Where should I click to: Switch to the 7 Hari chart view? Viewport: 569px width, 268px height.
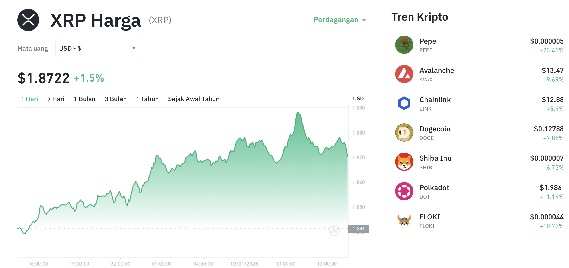pyautogui.click(x=56, y=99)
